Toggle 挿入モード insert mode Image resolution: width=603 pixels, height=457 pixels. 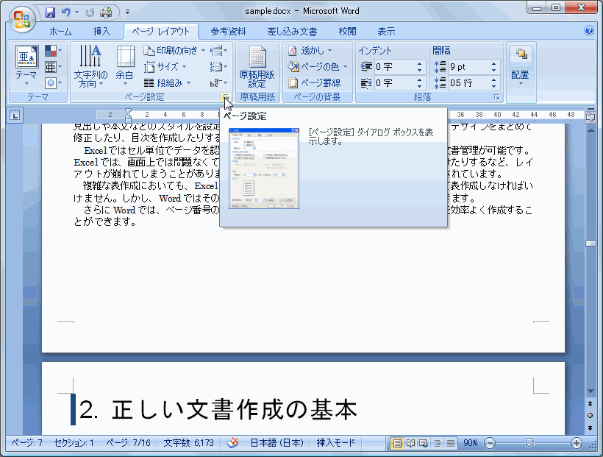coord(335,443)
